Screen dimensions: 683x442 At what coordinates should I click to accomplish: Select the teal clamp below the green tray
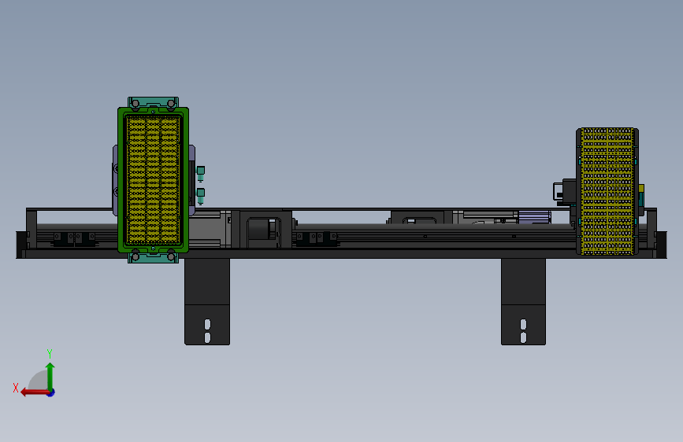tap(153, 257)
